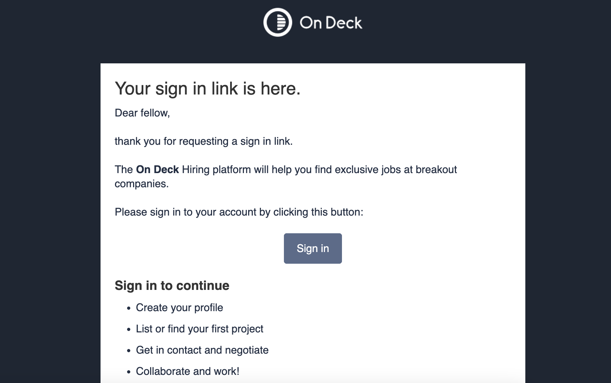611x383 pixels.
Task: Click the "Collaborate and work!" list item
Action: (x=188, y=371)
